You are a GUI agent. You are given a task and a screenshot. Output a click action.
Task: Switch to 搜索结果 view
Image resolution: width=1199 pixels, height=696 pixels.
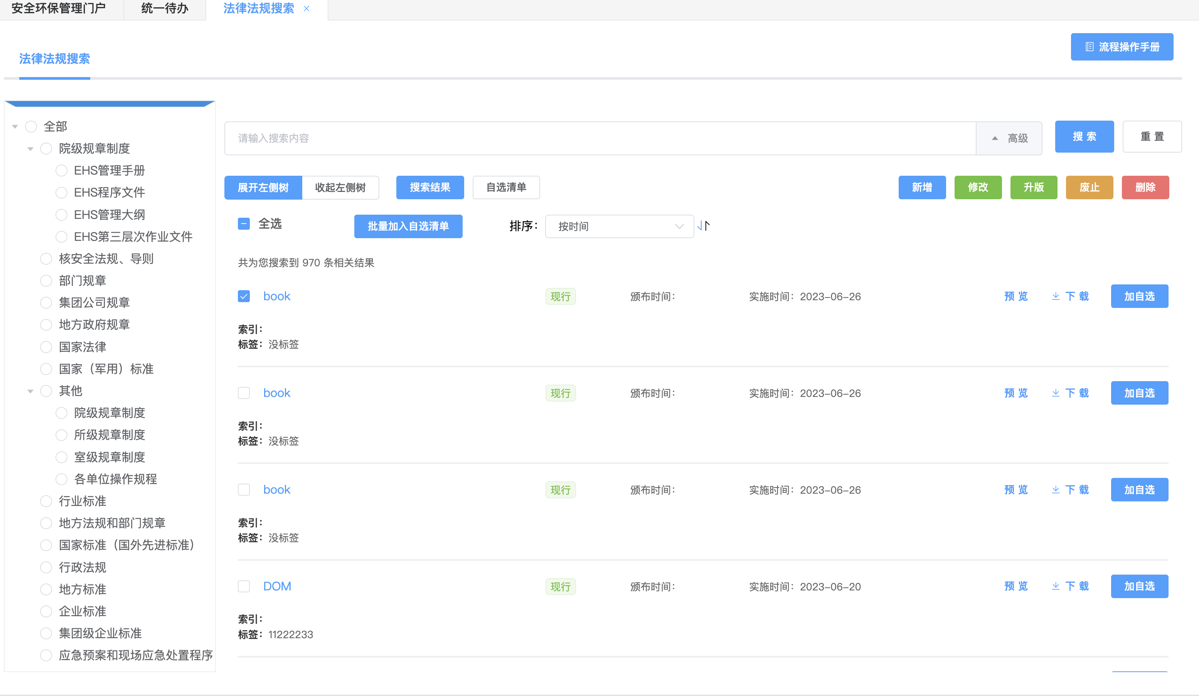point(430,187)
